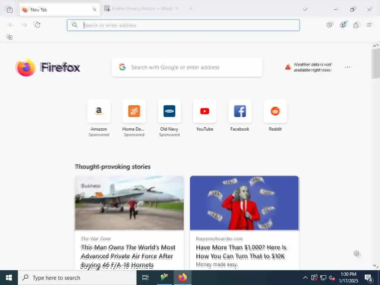Click the vertical scrollbar thumb
This screenshot has height=285, width=380.
376,63
